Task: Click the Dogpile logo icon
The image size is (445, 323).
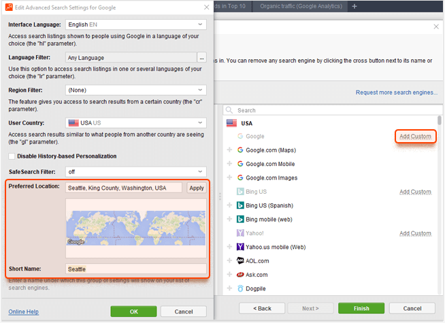Action: tap(240, 288)
